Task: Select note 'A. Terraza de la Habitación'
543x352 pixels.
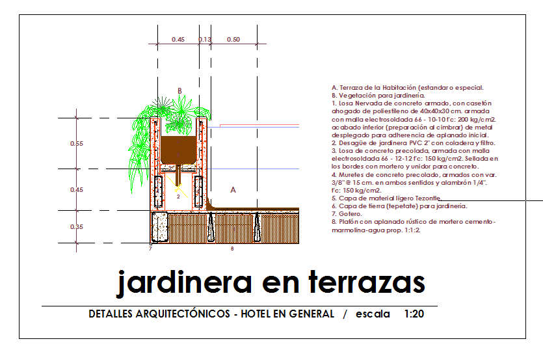Action: (x=407, y=87)
